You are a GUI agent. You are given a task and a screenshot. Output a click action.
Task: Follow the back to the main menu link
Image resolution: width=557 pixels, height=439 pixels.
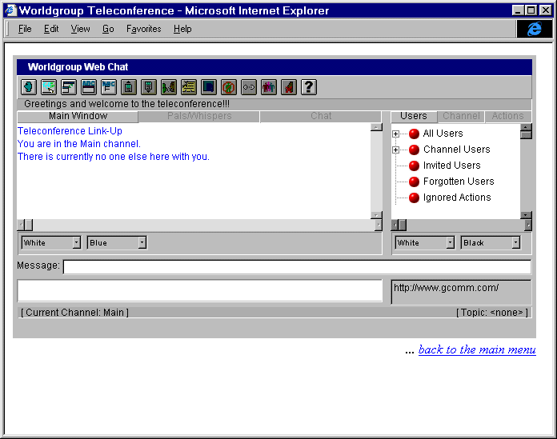[476, 349]
